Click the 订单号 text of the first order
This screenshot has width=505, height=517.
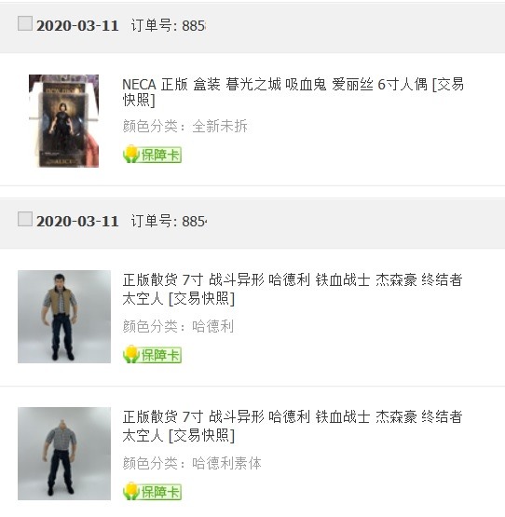tap(169, 25)
